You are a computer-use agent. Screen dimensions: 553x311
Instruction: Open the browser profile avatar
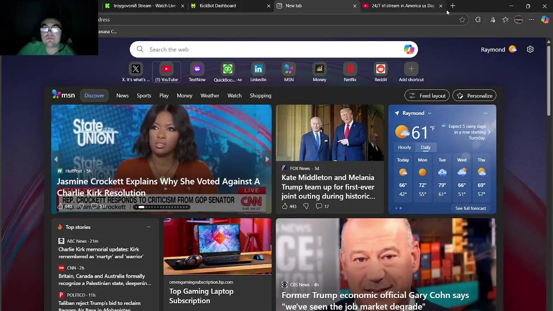(x=518, y=19)
